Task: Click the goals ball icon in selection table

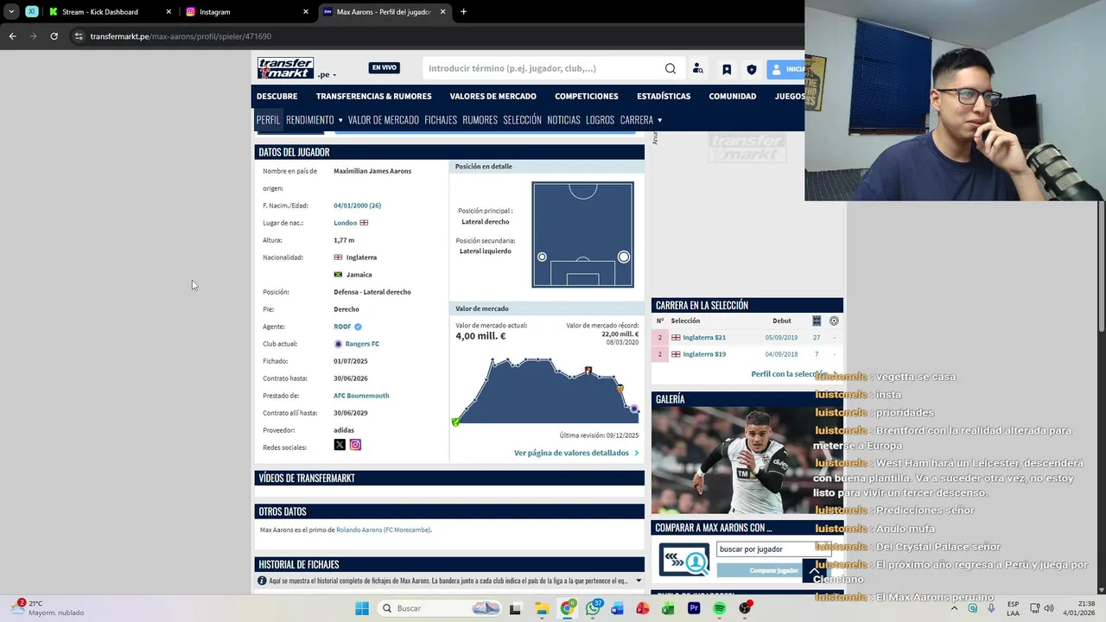Action: click(x=834, y=321)
